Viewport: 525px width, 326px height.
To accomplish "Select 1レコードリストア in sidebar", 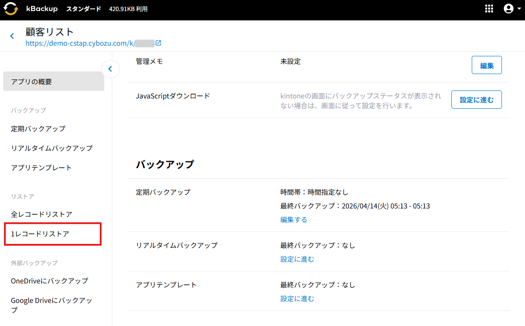I will coord(40,234).
